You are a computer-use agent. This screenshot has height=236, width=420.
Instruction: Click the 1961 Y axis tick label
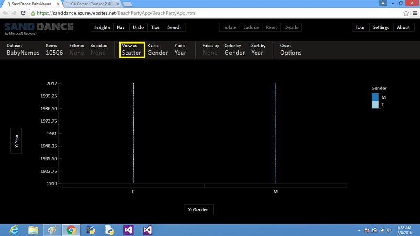(x=52, y=133)
